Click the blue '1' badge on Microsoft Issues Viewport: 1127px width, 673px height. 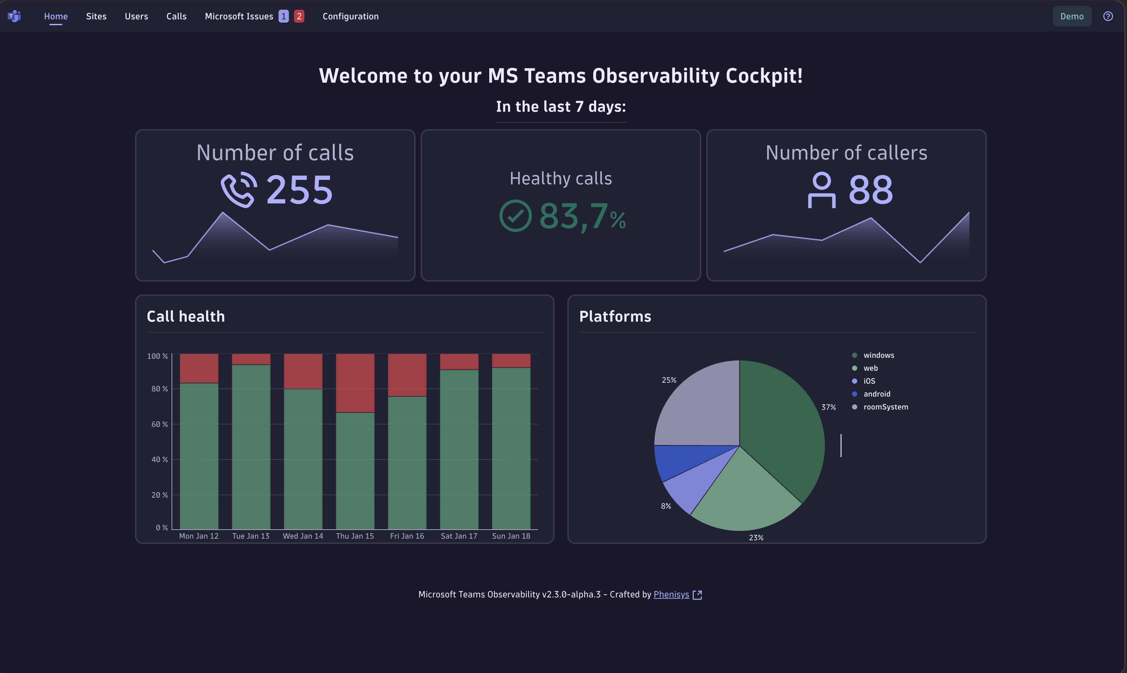[284, 16]
